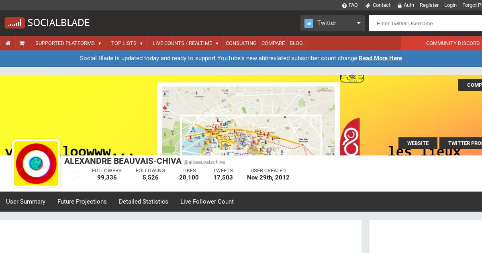Click the @albeauvaischiva handle
This screenshot has width=482, height=253.
tap(204, 162)
